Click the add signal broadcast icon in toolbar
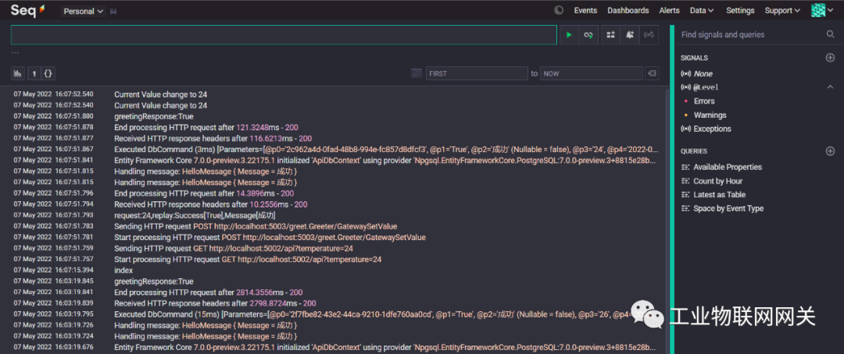 [x=649, y=35]
